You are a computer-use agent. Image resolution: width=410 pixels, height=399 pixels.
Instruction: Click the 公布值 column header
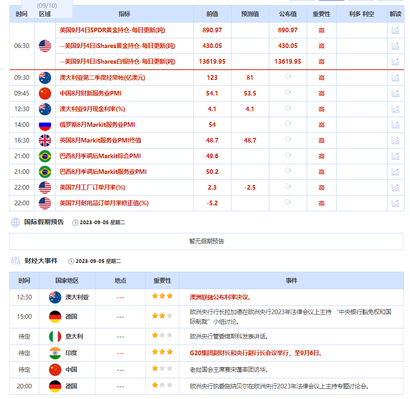(288, 14)
